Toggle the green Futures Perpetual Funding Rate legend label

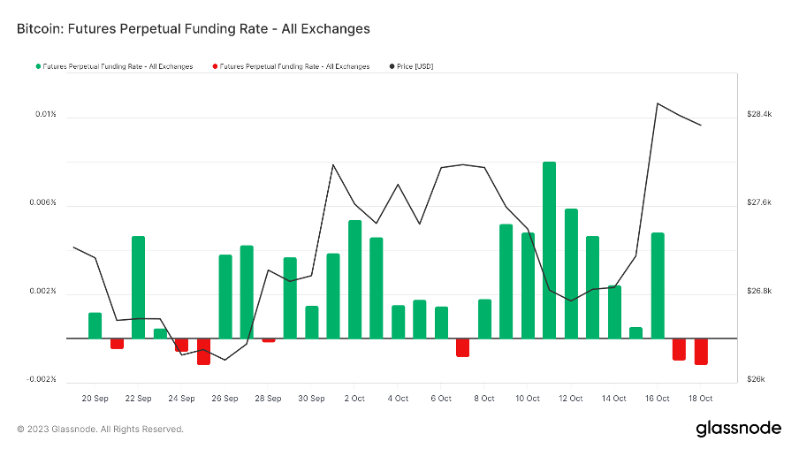[118, 66]
